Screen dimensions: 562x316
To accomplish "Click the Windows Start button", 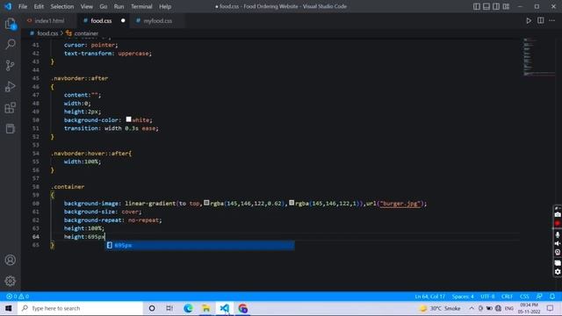I will [x=8, y=308].
